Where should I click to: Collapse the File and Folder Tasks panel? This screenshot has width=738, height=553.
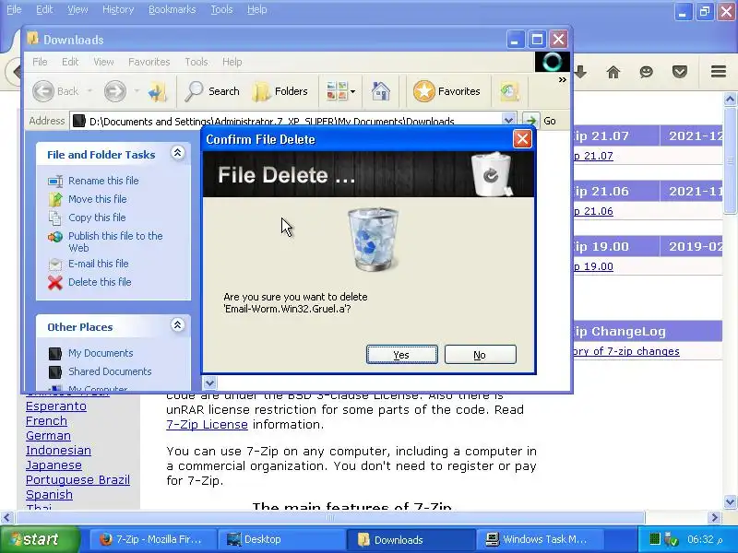[177, 153]
